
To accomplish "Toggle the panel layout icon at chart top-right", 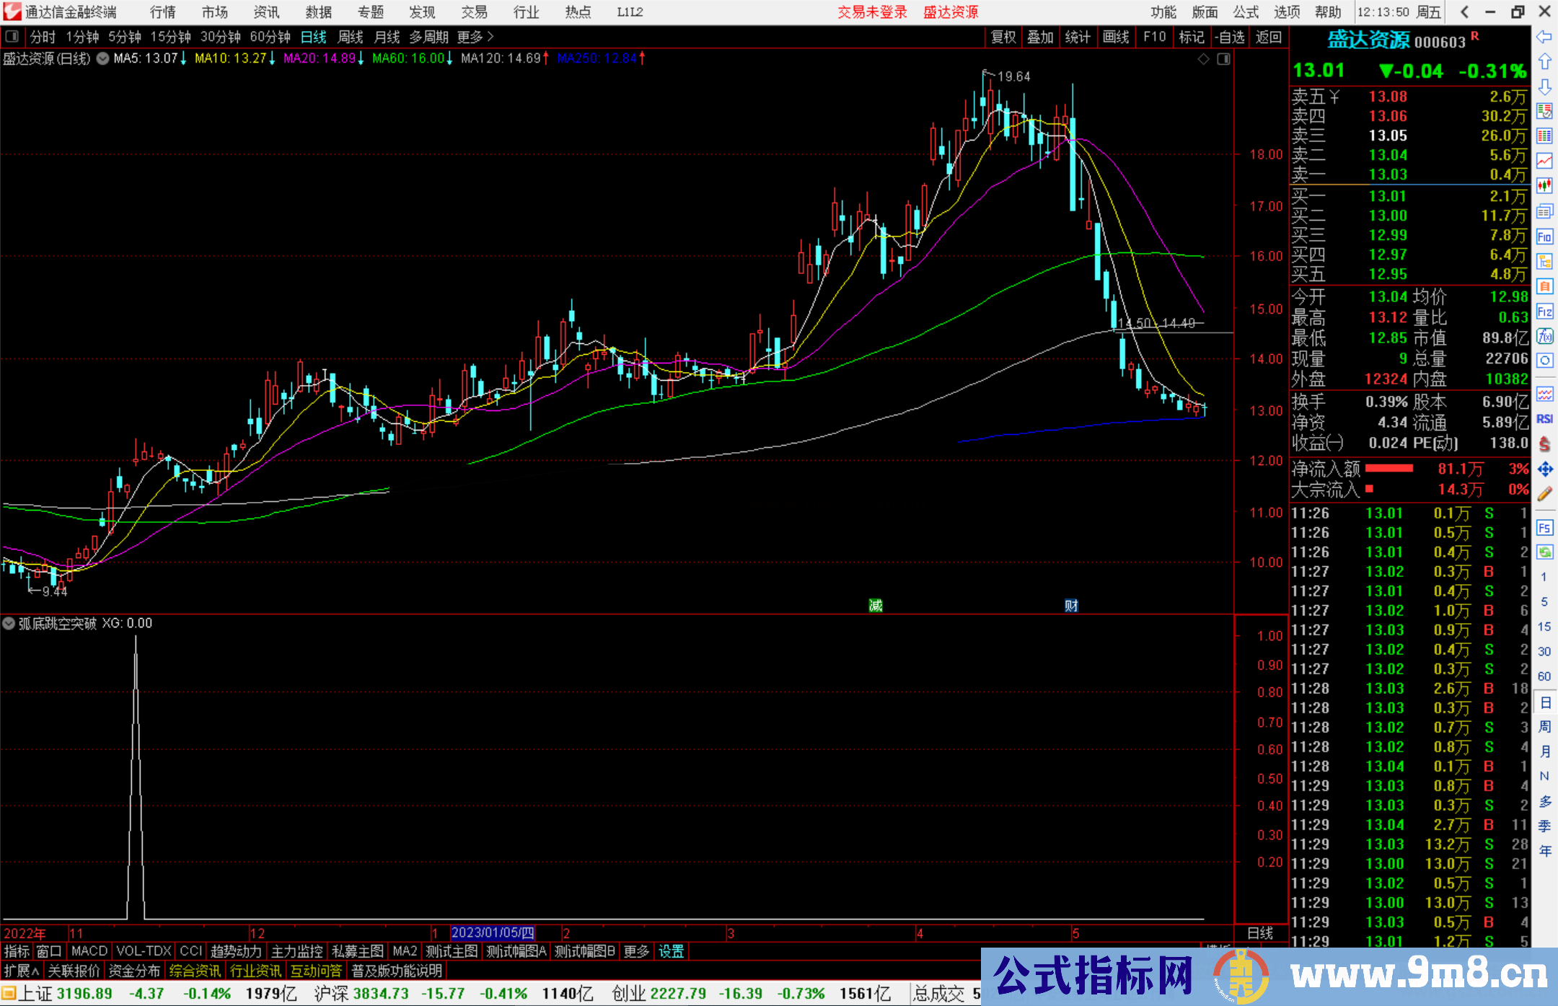I will point(1223,59).
